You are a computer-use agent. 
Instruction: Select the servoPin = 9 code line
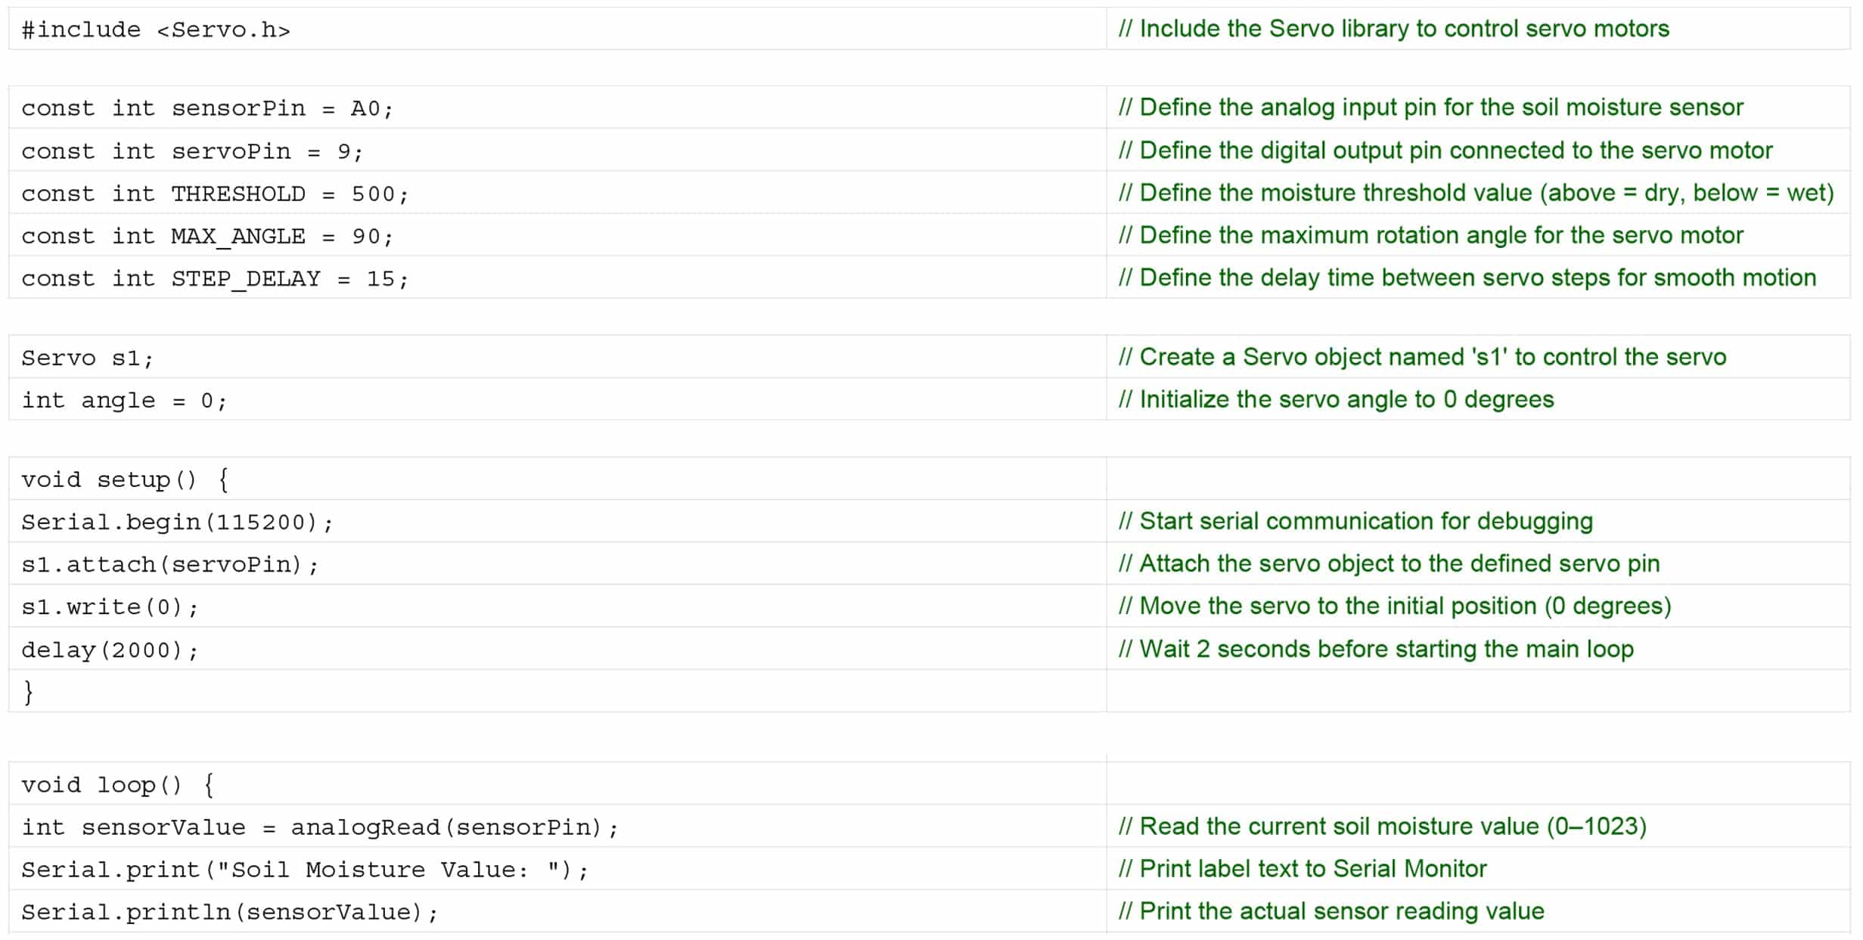tap(192, 152)
